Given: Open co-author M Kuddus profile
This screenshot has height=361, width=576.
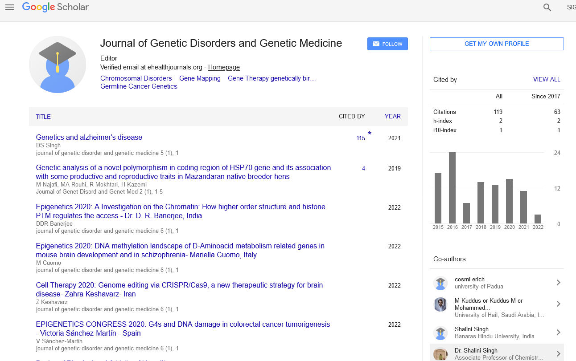Looking at the screenshot, I should point(489,304).
